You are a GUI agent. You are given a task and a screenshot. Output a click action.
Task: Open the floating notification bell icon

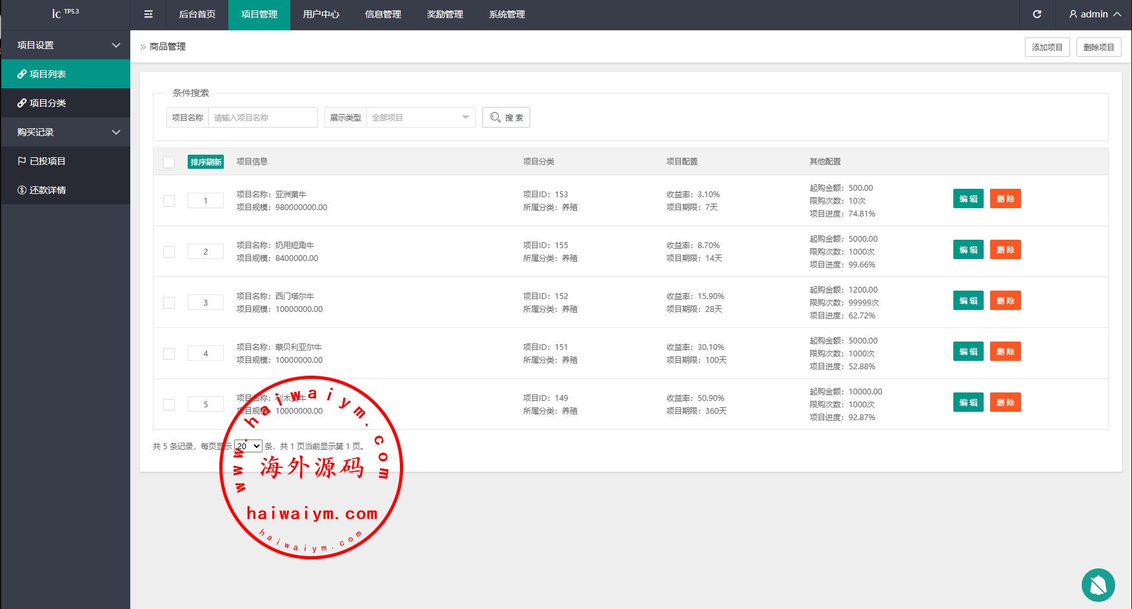click(1098, 585)
